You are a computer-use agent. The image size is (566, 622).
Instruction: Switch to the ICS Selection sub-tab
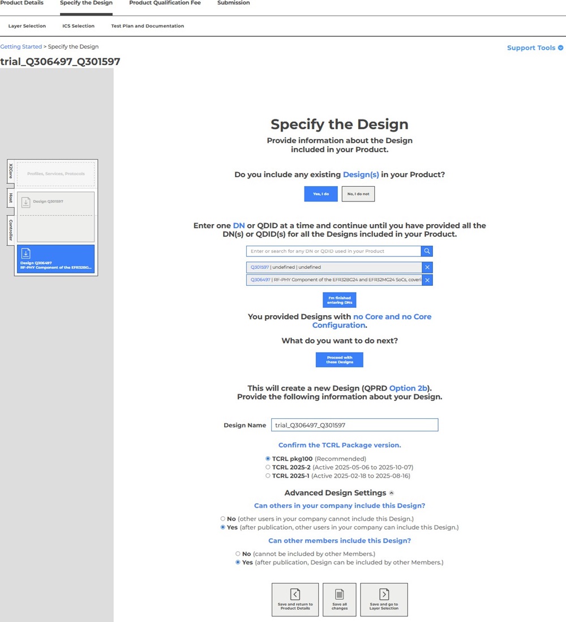point(78,26)
